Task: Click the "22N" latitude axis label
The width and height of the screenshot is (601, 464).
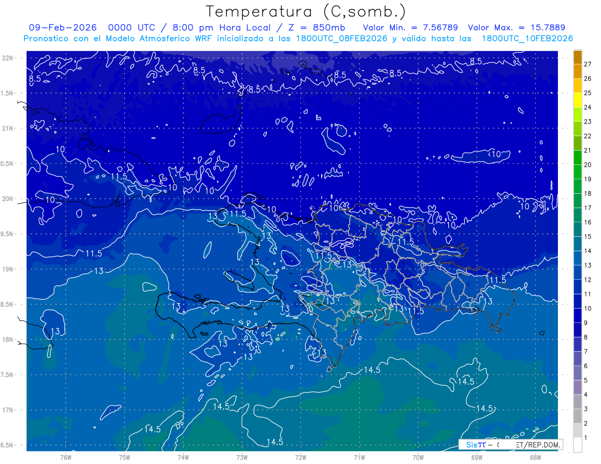Action: 8,58
